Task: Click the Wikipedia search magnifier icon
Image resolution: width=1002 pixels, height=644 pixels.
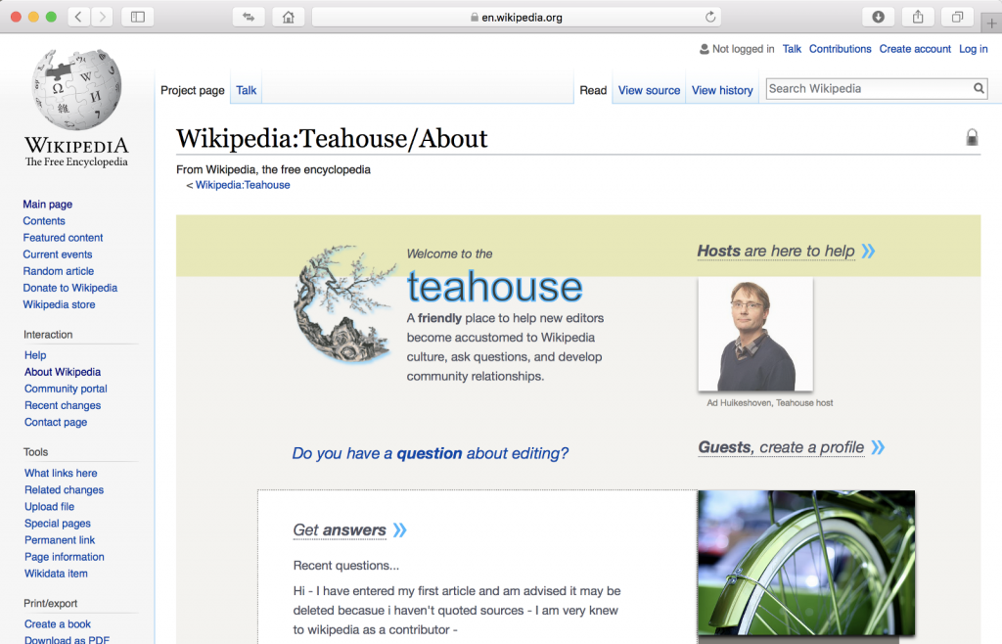Action: (979, 89)
